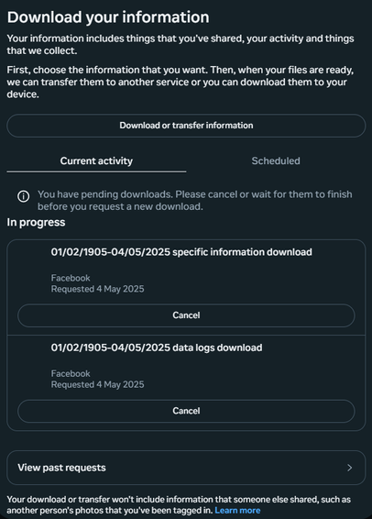Click Facebook label under specific information download
Screen dimensions: 372x519
(71, 278)
